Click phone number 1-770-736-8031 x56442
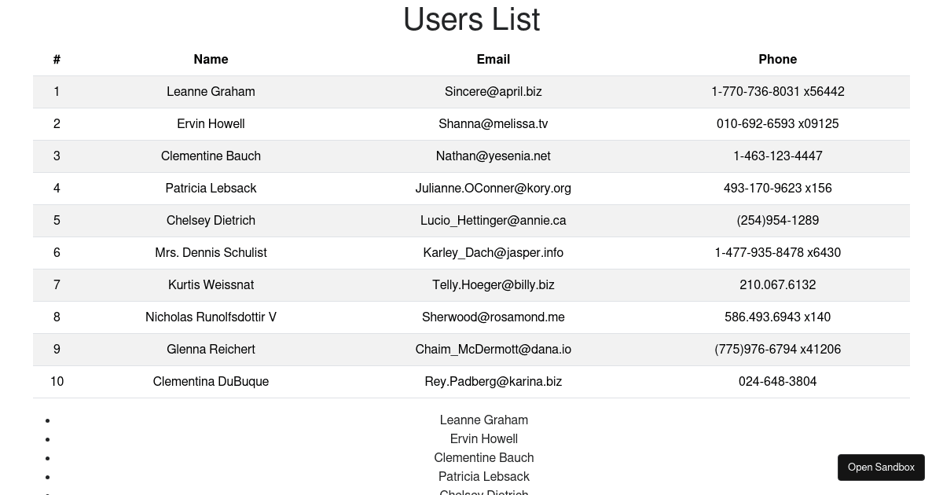 777,92
